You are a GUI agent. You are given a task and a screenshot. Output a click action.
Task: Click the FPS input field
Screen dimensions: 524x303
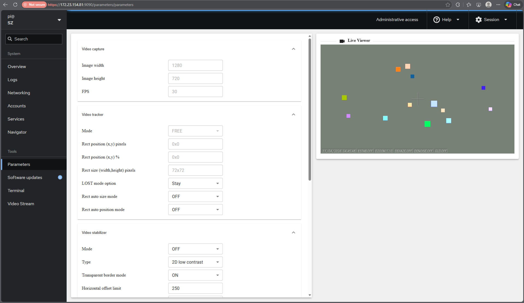click(195, 91)
